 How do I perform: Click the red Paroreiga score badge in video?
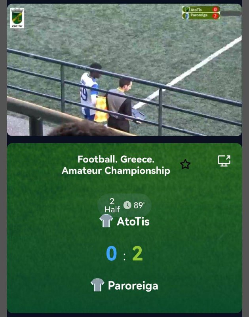click(x=215, y=16)
